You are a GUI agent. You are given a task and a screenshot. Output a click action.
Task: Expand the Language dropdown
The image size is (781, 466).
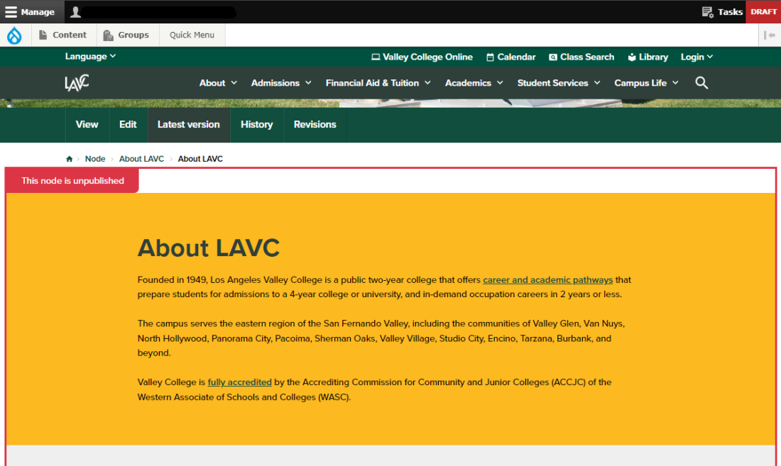point(90,56)
